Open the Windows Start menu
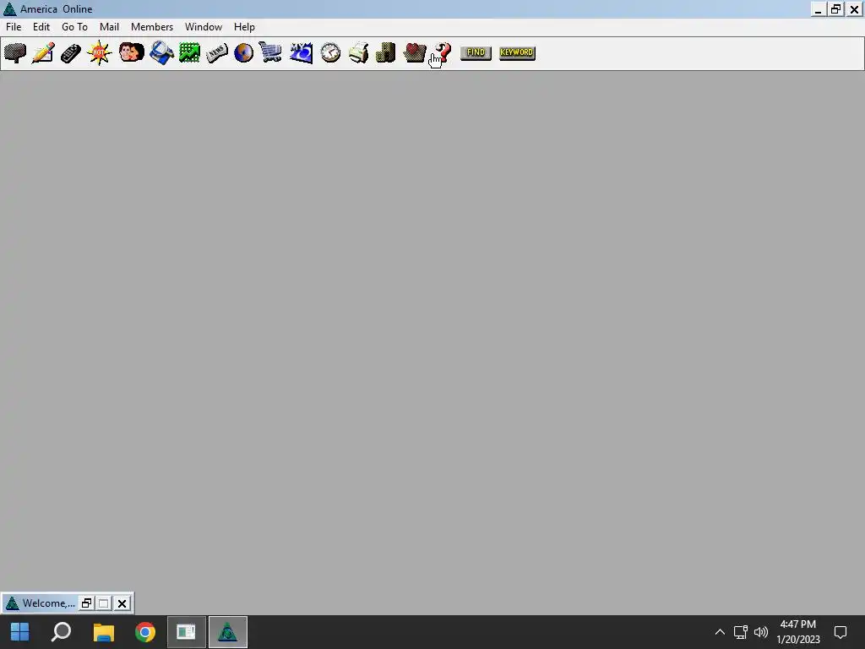Image resolution: width=865 pixels, height=649 pixels. tap(20, 632)
